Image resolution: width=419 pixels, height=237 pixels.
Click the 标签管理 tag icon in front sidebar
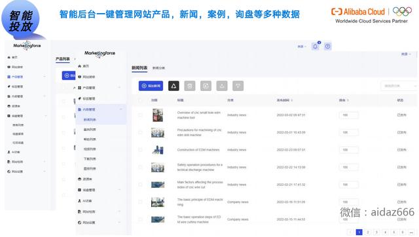(79, 99)
